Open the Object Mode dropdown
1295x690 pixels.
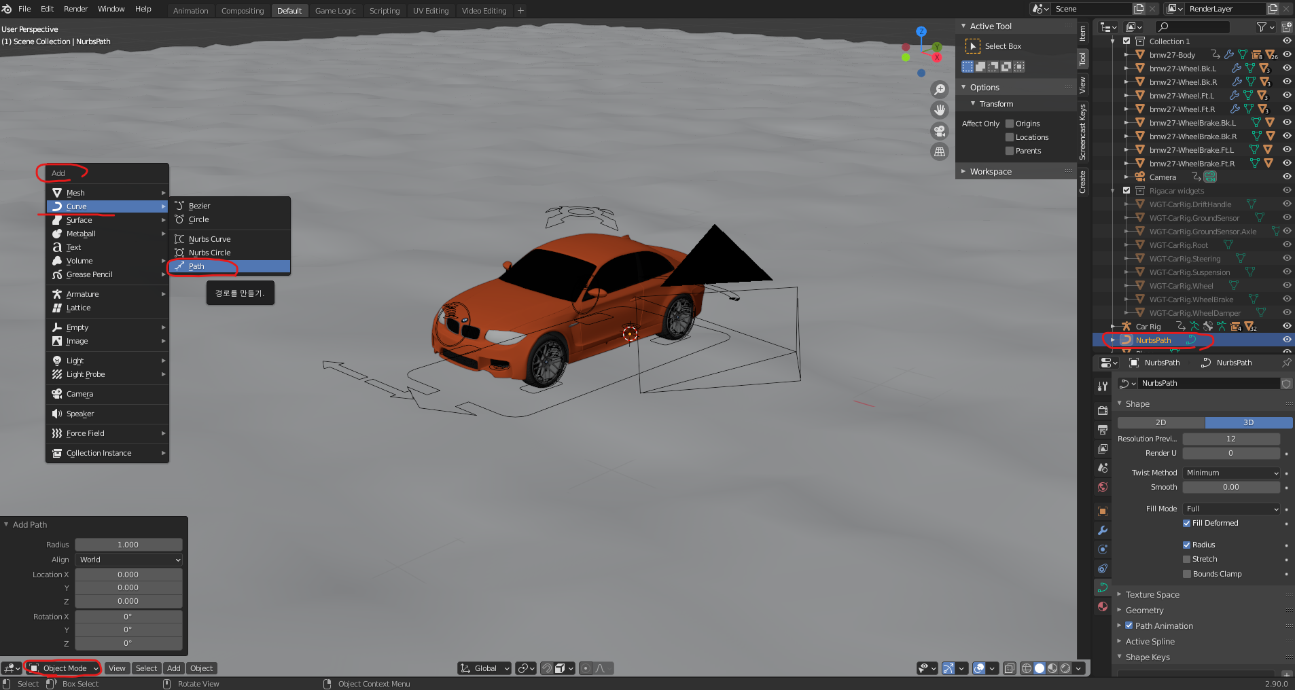pyautogui.click(x=64, y=668)
